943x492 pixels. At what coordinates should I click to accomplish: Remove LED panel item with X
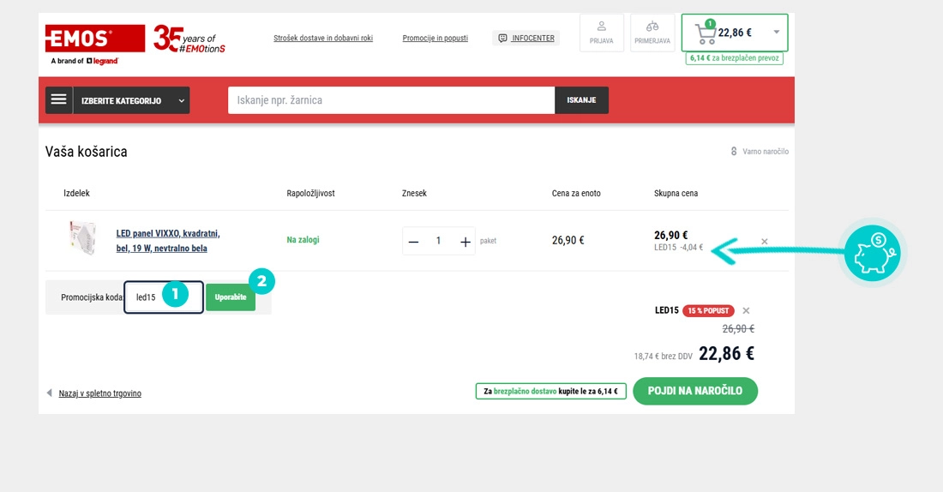click(765, 241)
